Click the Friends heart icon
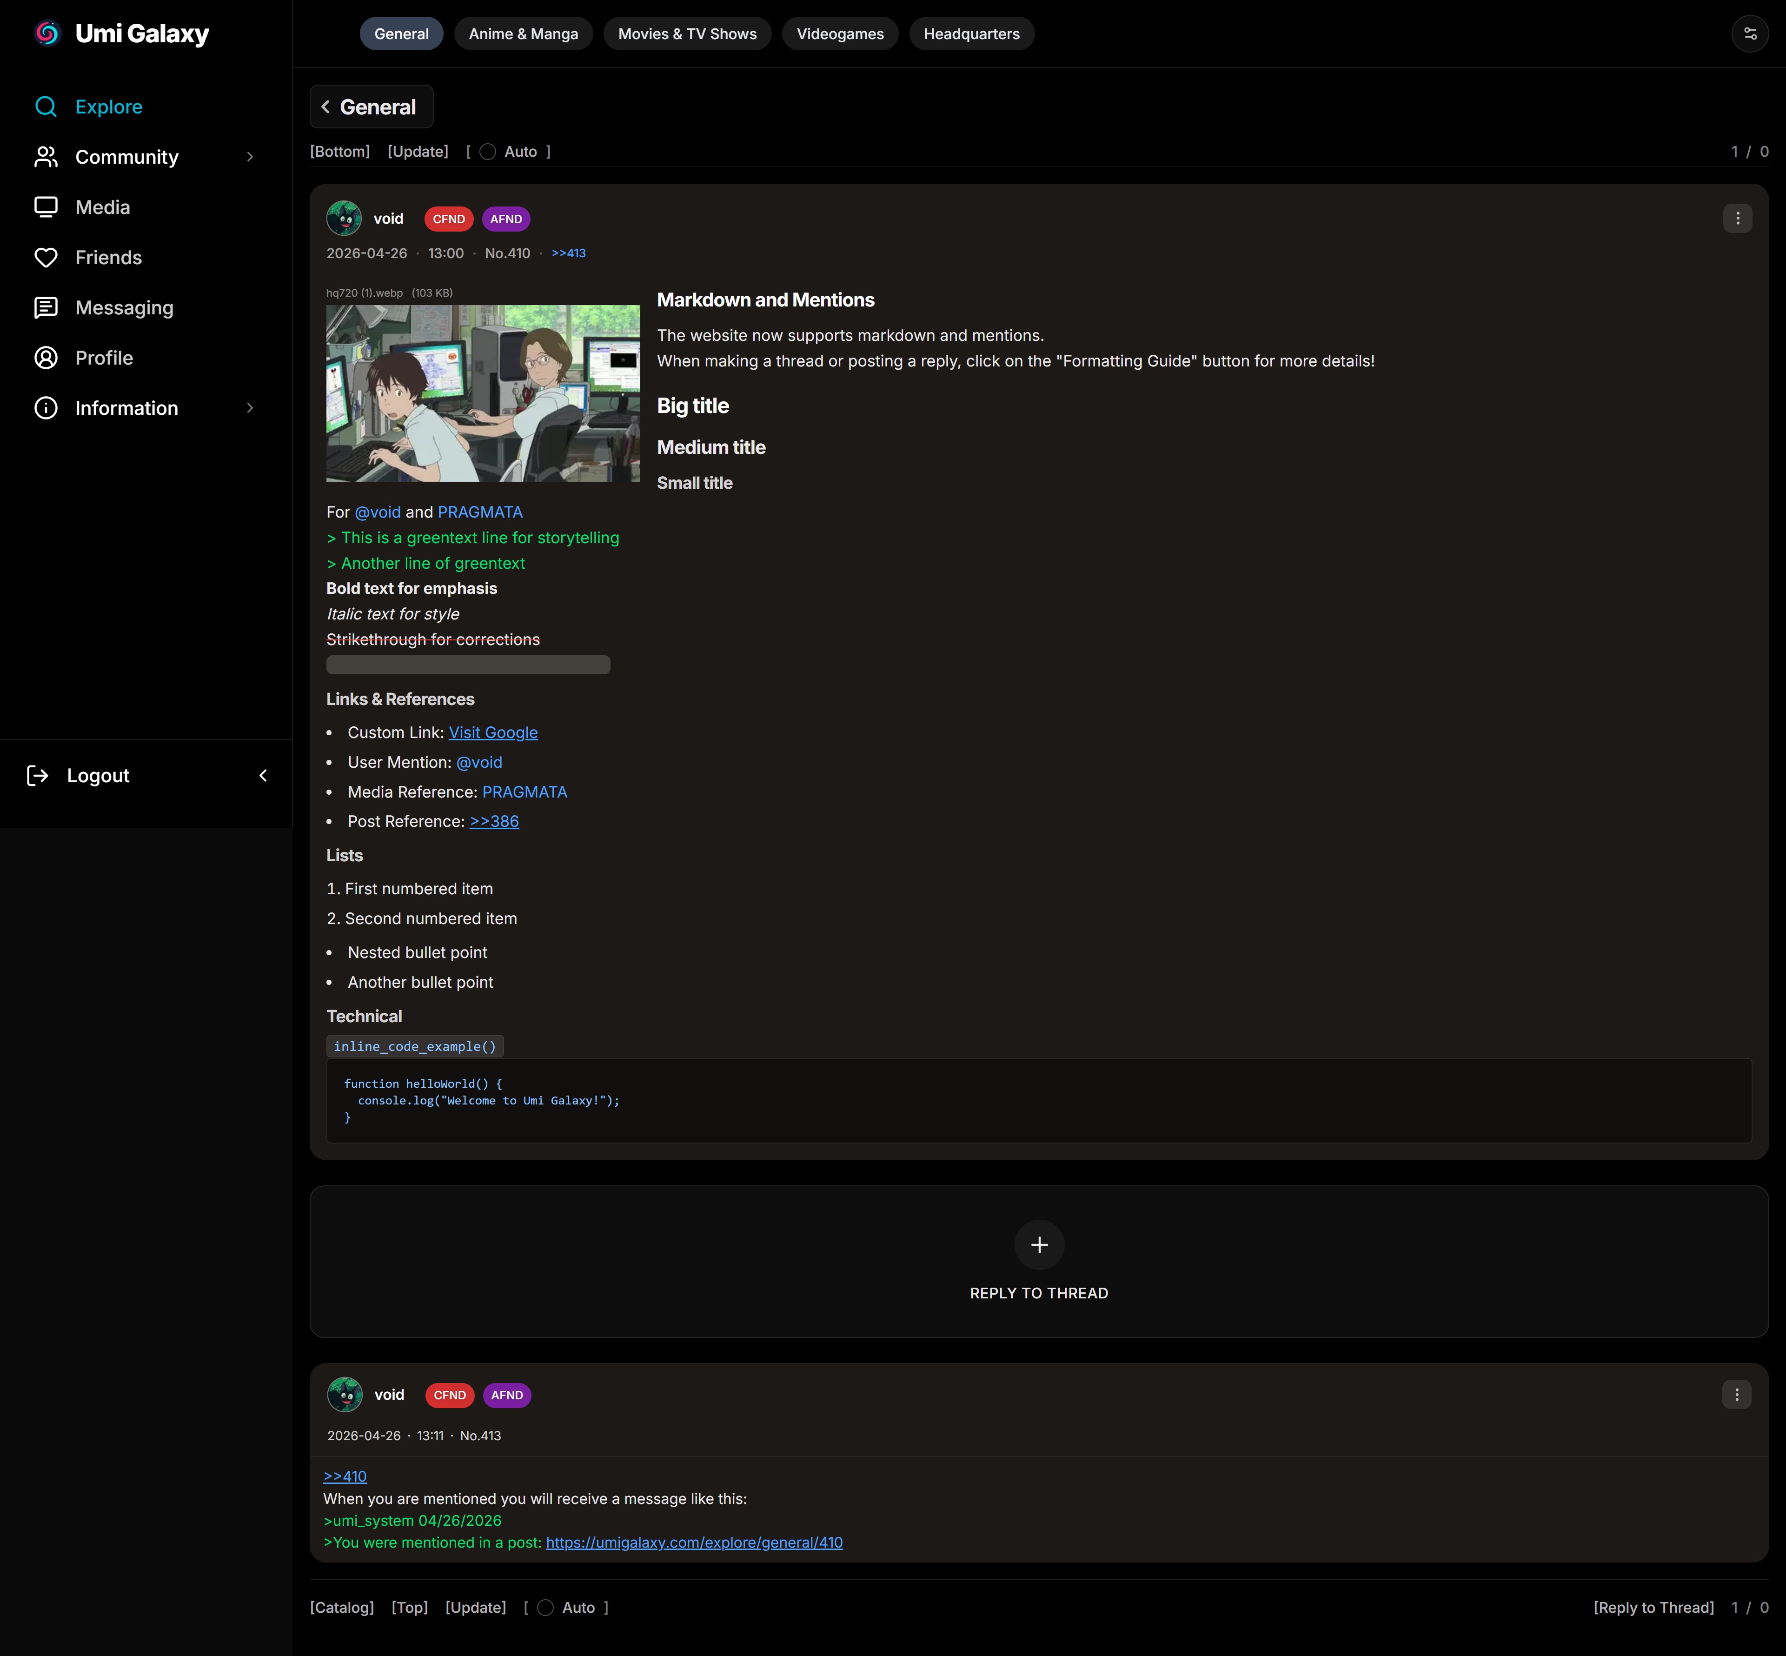The width and height of the screenshot is (1786, 1656). click(46, 257)
